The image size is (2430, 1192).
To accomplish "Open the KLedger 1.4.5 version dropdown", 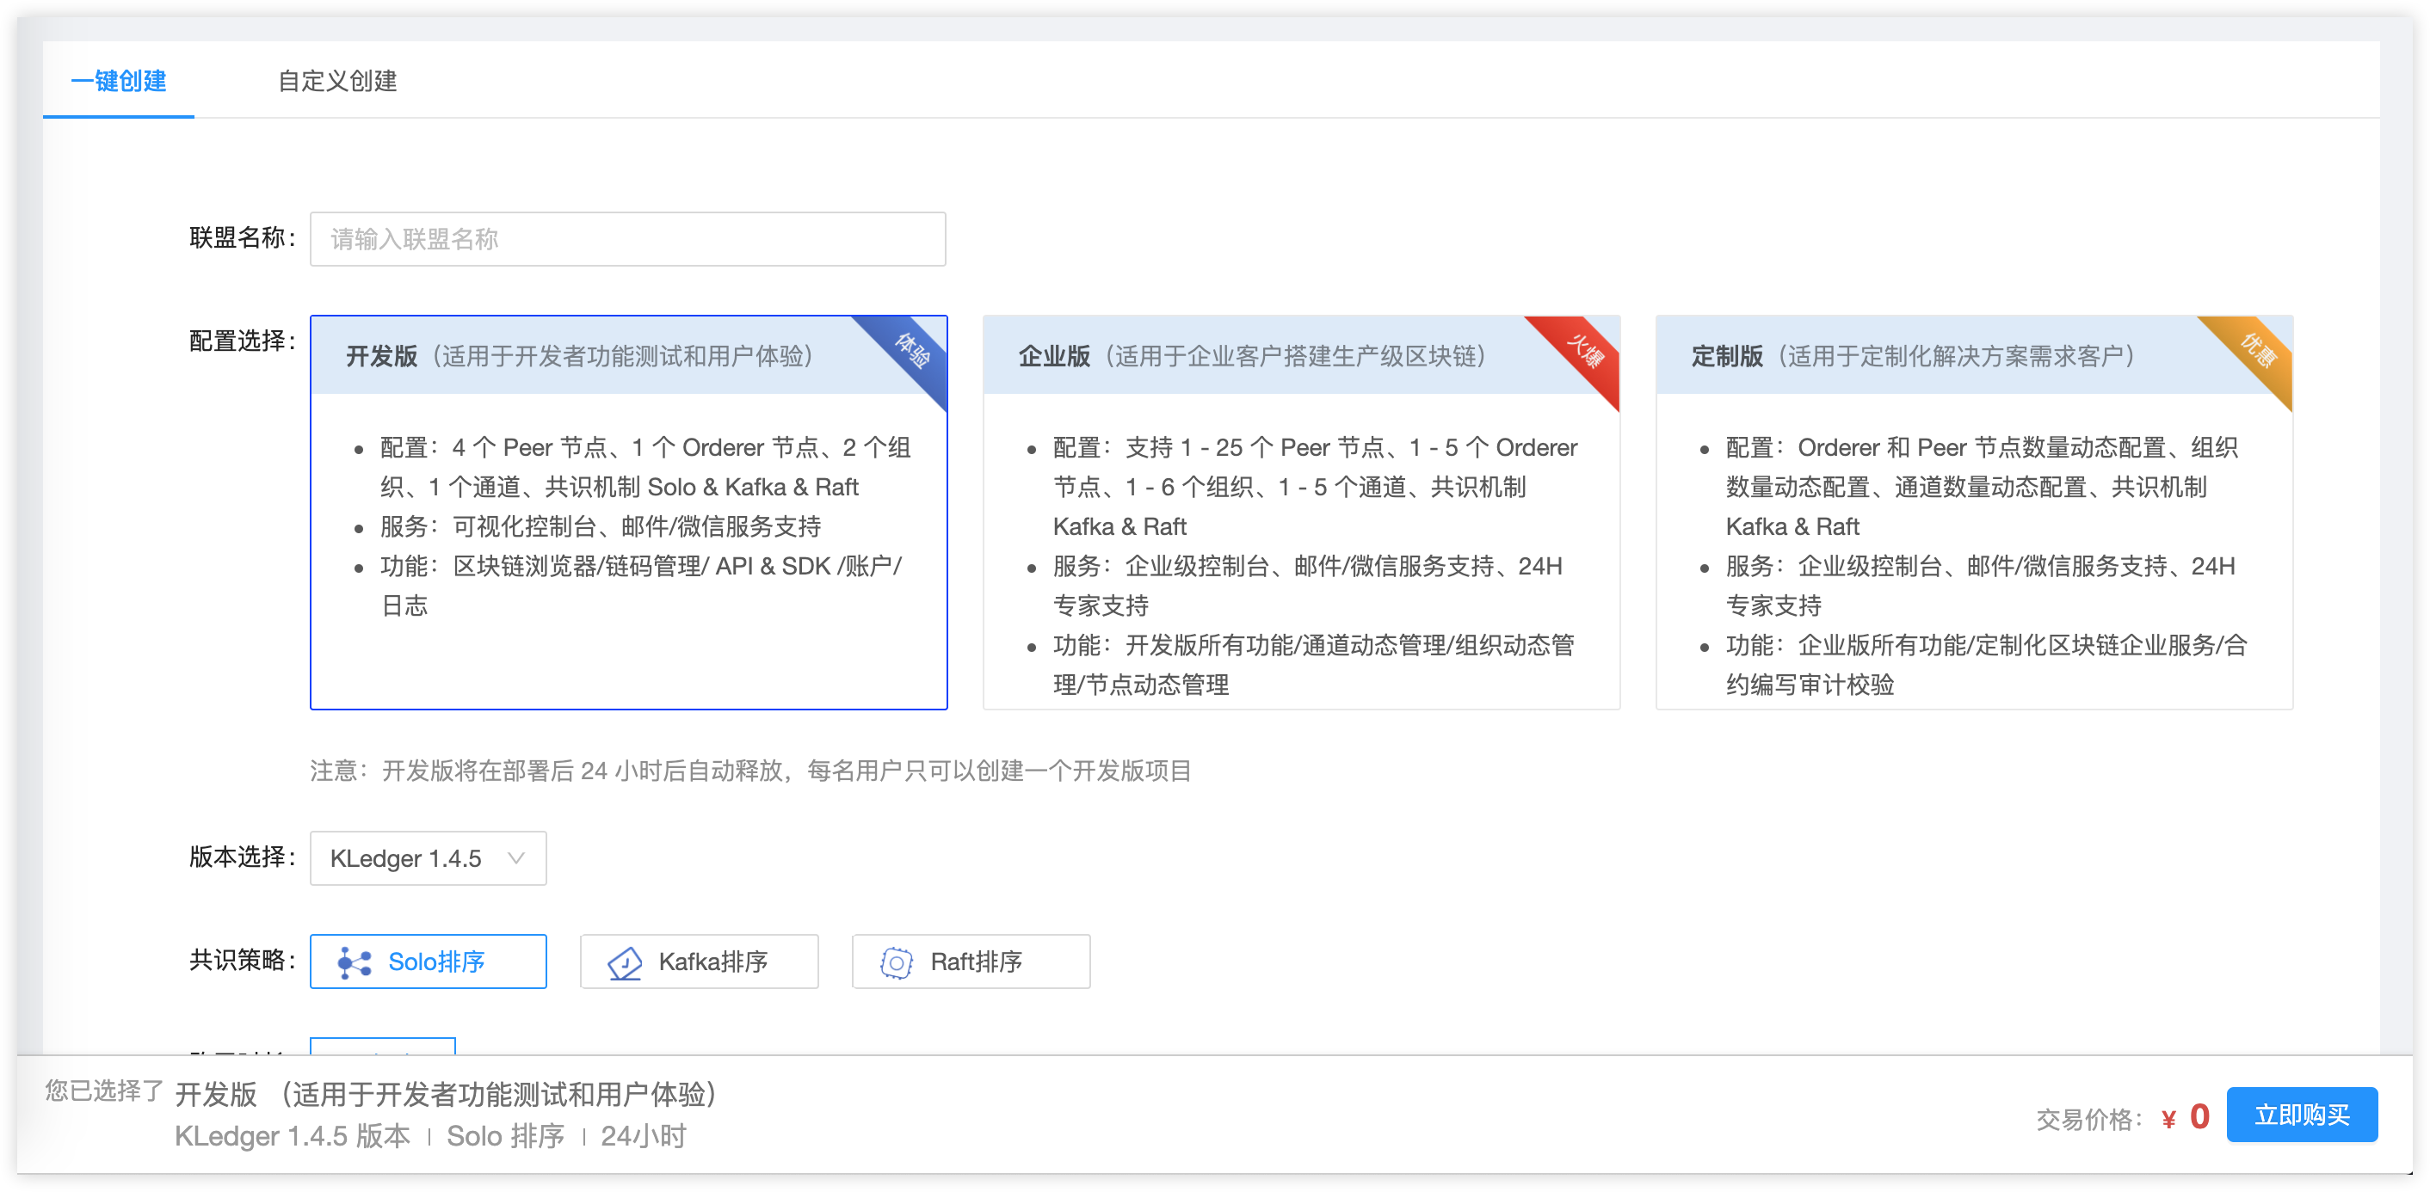I will [x=429, y=858].
